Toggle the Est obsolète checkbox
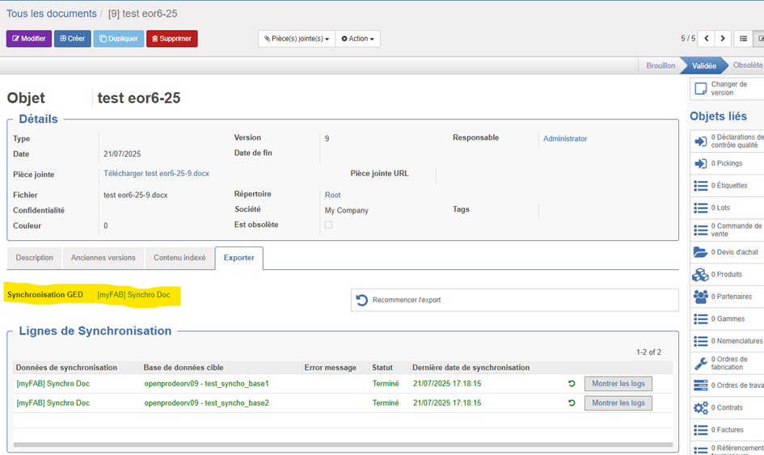Viewport: 764px width, 455px height. 328,225
